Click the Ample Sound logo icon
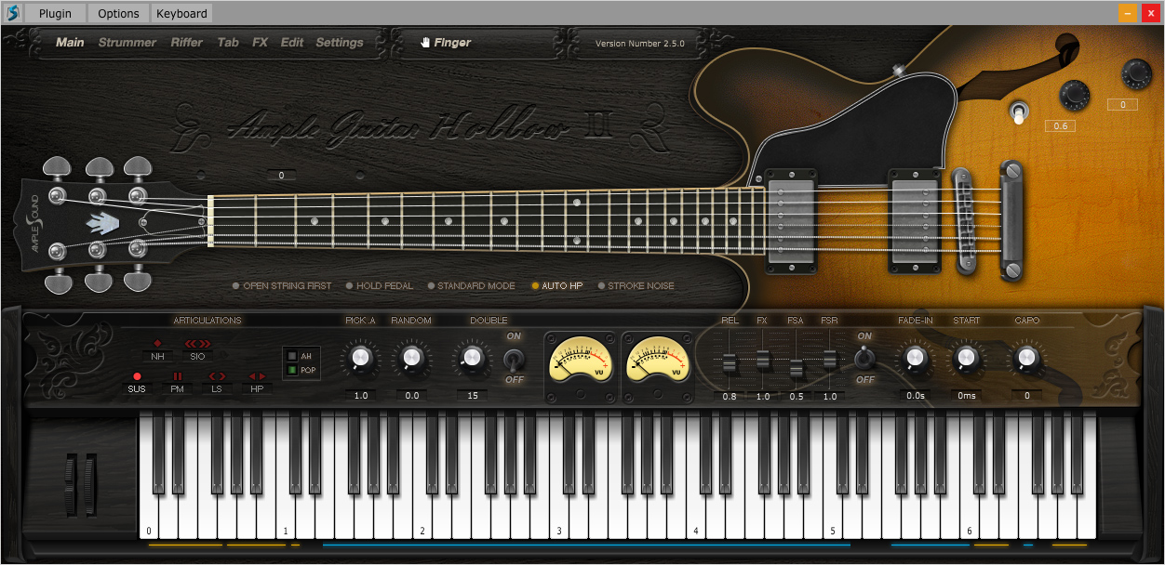 pos(15,13)
